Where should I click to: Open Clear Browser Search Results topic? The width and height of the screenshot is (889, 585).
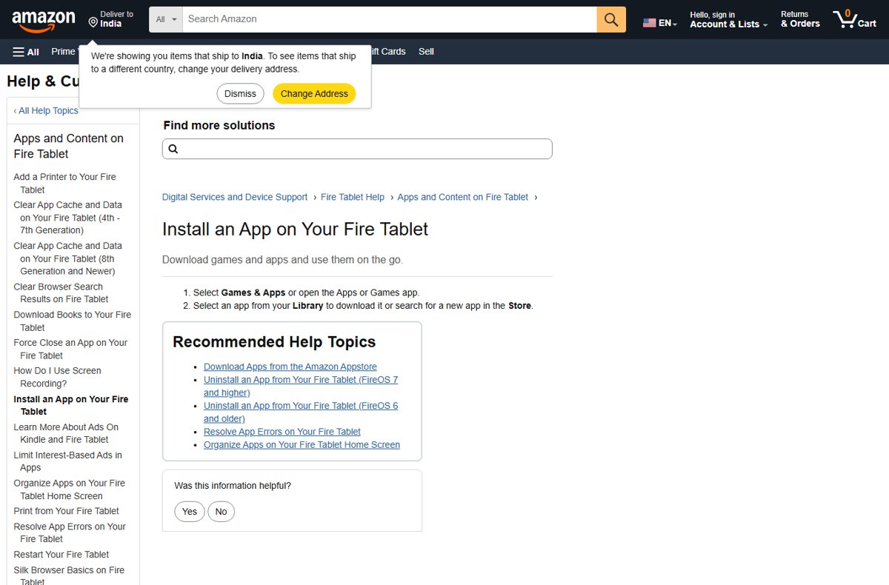coord(61,293)
